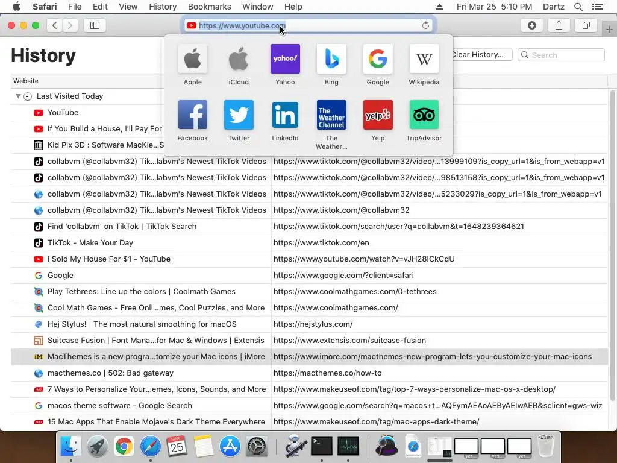Launch Google Chrome from the Dock
Screen dimensions: 617x463
(124, 447)
